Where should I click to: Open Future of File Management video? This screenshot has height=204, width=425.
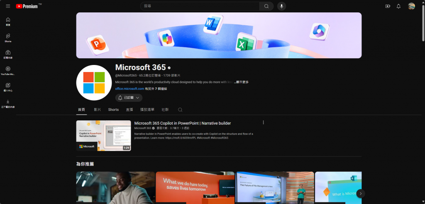point(275,188)
